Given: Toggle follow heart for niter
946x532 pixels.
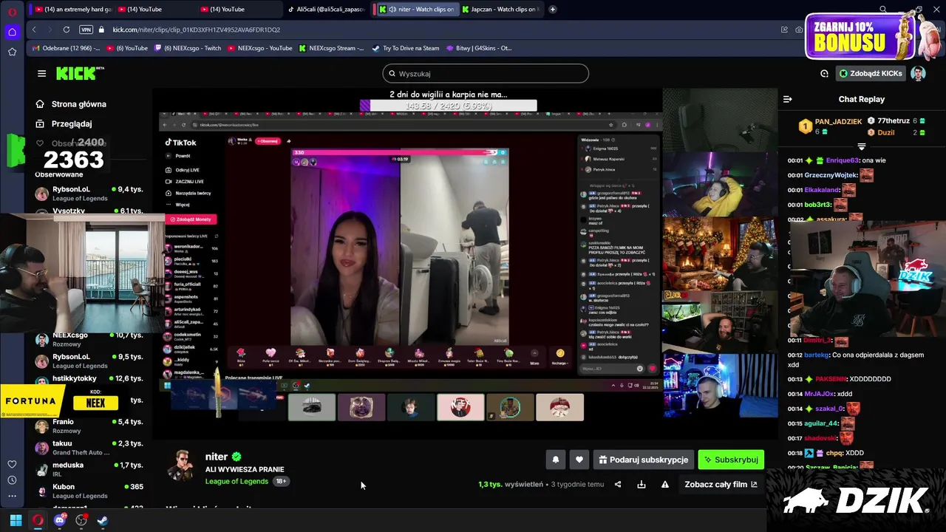Looking at the screenshot, I should [x=579, y=460].
